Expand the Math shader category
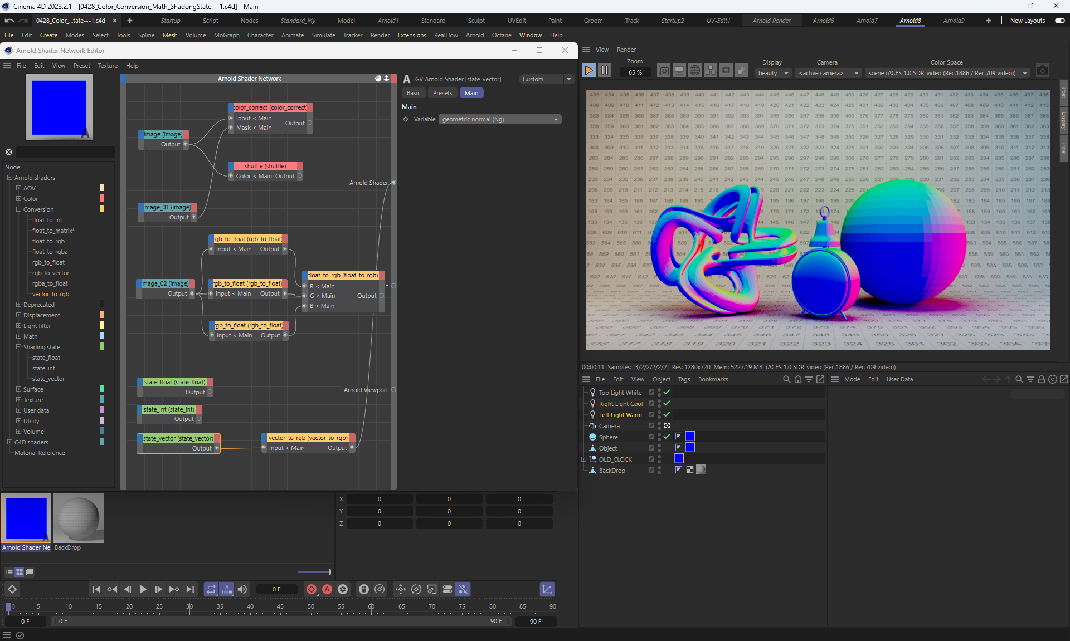The height and width of the screenshot is (641, 1070). 18,336
